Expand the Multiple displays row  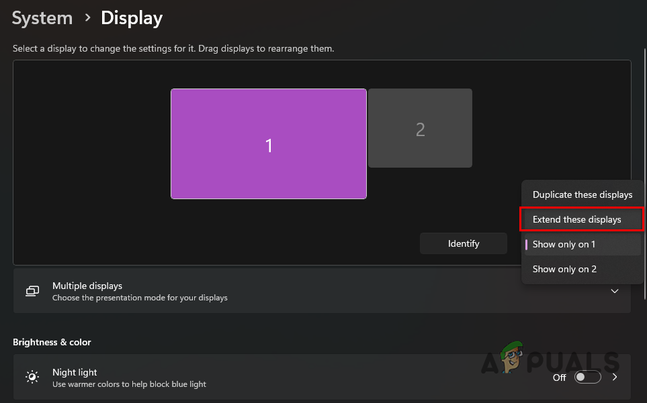322,291
